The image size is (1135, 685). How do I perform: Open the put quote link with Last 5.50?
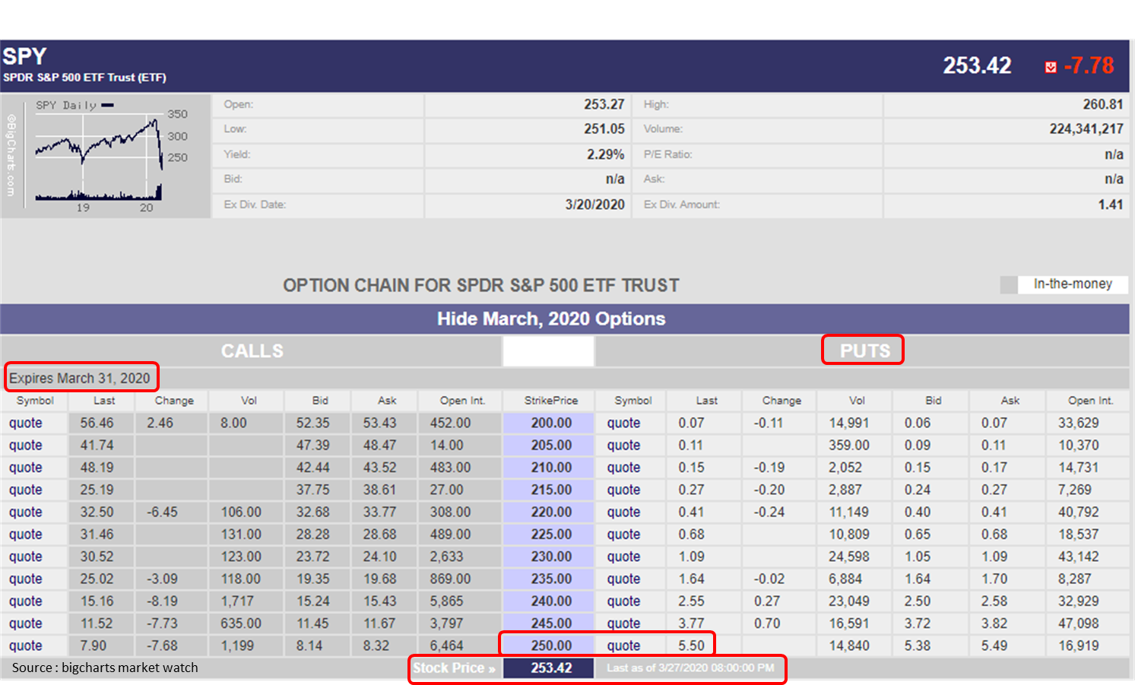[623, 645]
